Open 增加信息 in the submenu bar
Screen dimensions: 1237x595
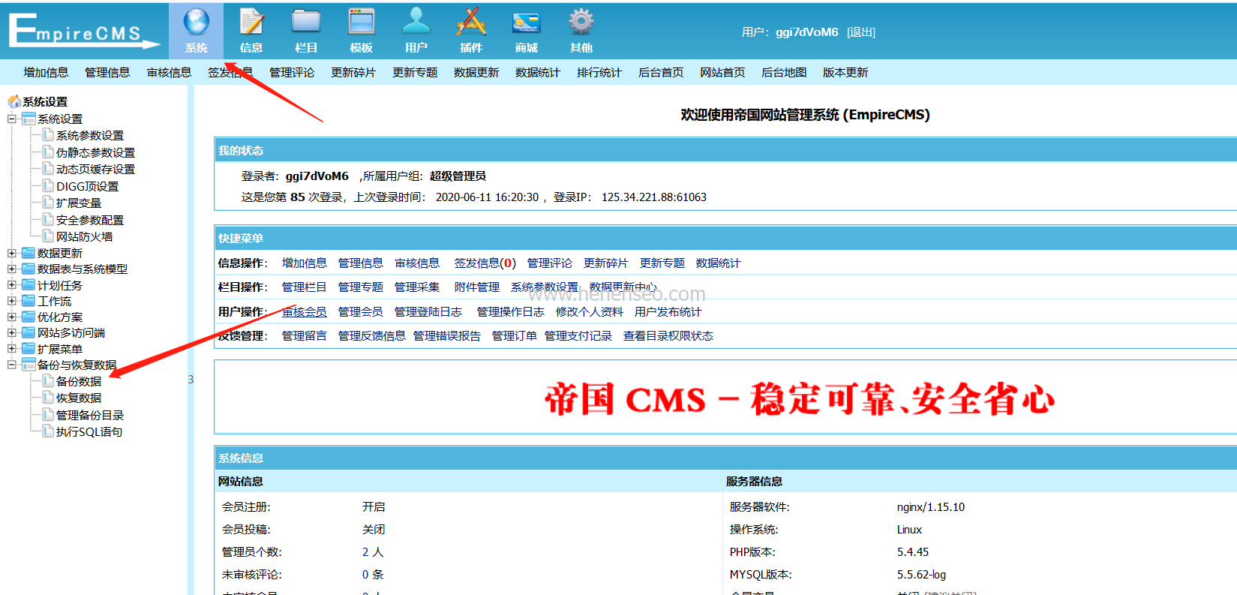[46, 73]
